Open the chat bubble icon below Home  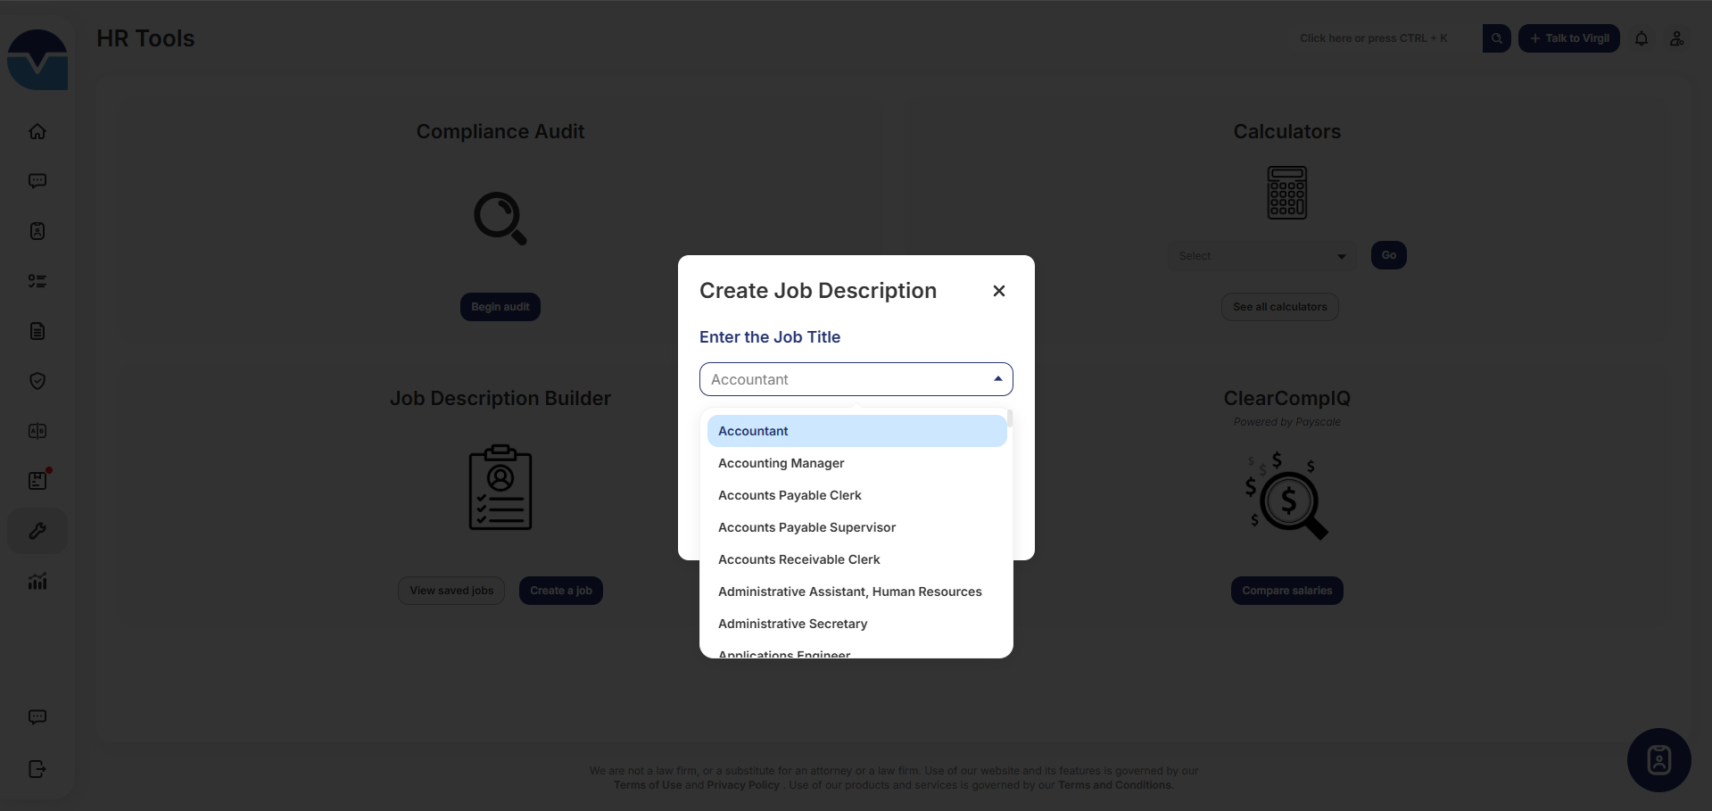point(37,181)
